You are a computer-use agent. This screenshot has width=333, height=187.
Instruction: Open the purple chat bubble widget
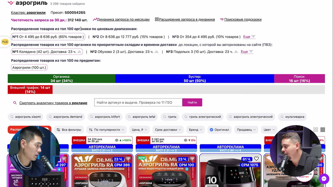tap(324, 179)
